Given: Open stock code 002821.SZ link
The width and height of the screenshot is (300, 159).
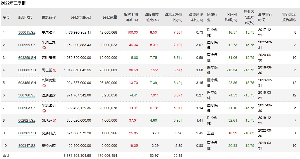Looking at the screenshot, I should coord(27,121).
